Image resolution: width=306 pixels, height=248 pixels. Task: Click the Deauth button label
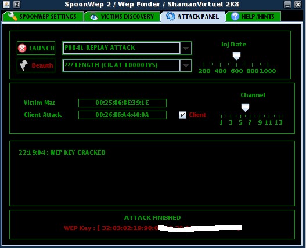(42, 65)
